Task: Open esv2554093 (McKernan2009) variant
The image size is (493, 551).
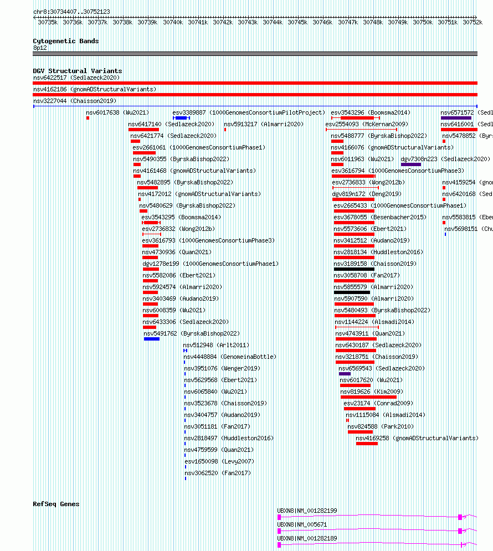Action: click(367, 124)
